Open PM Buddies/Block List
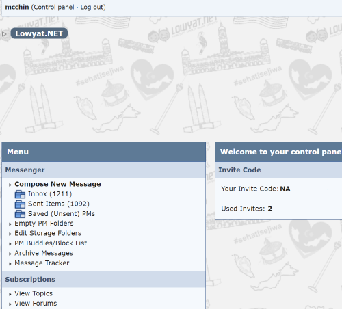 [51, 243]
